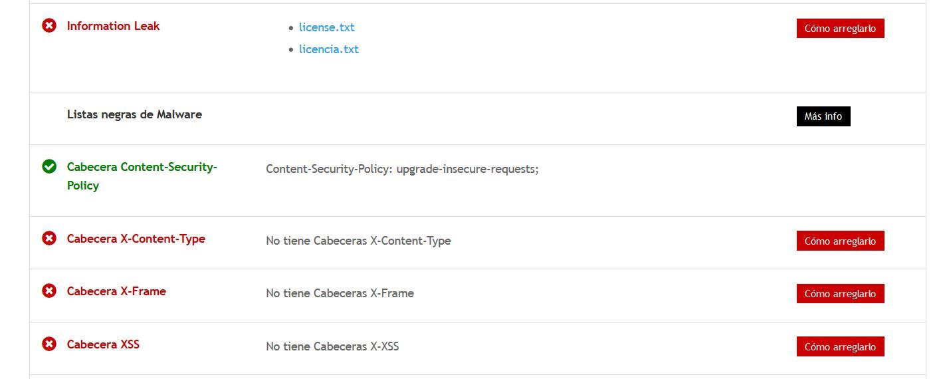Select the Information Leak heading
The width and height of the screenshot is (937, 379).
coord(113,26)
